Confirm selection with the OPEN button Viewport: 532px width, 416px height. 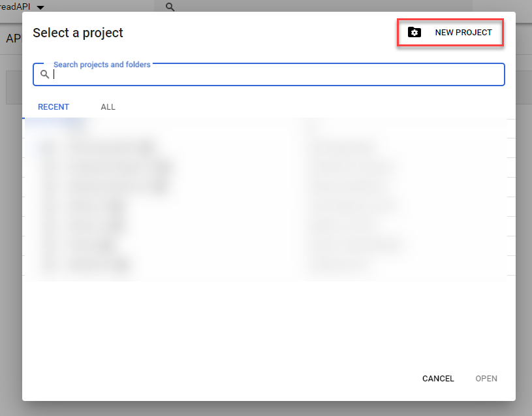486,379
